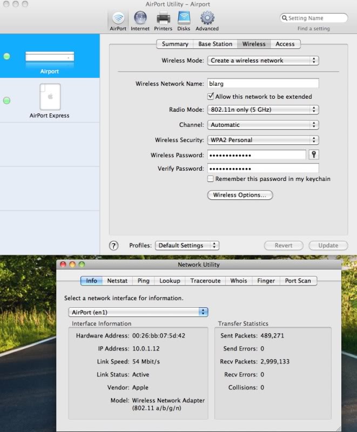The width and height of the screenshot is (357, 432).
Task: Select the Info tab in Network Utility
Action: 91,281
